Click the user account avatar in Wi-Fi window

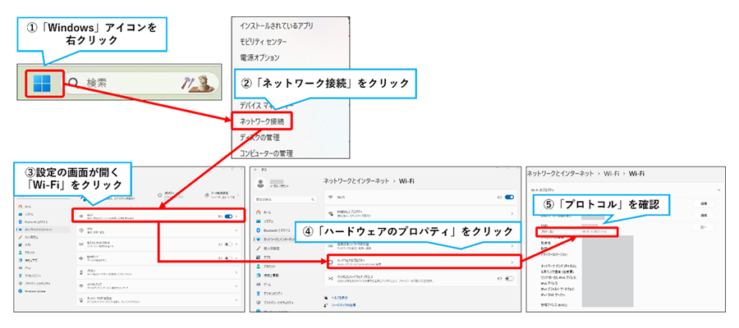pos(260,184)
